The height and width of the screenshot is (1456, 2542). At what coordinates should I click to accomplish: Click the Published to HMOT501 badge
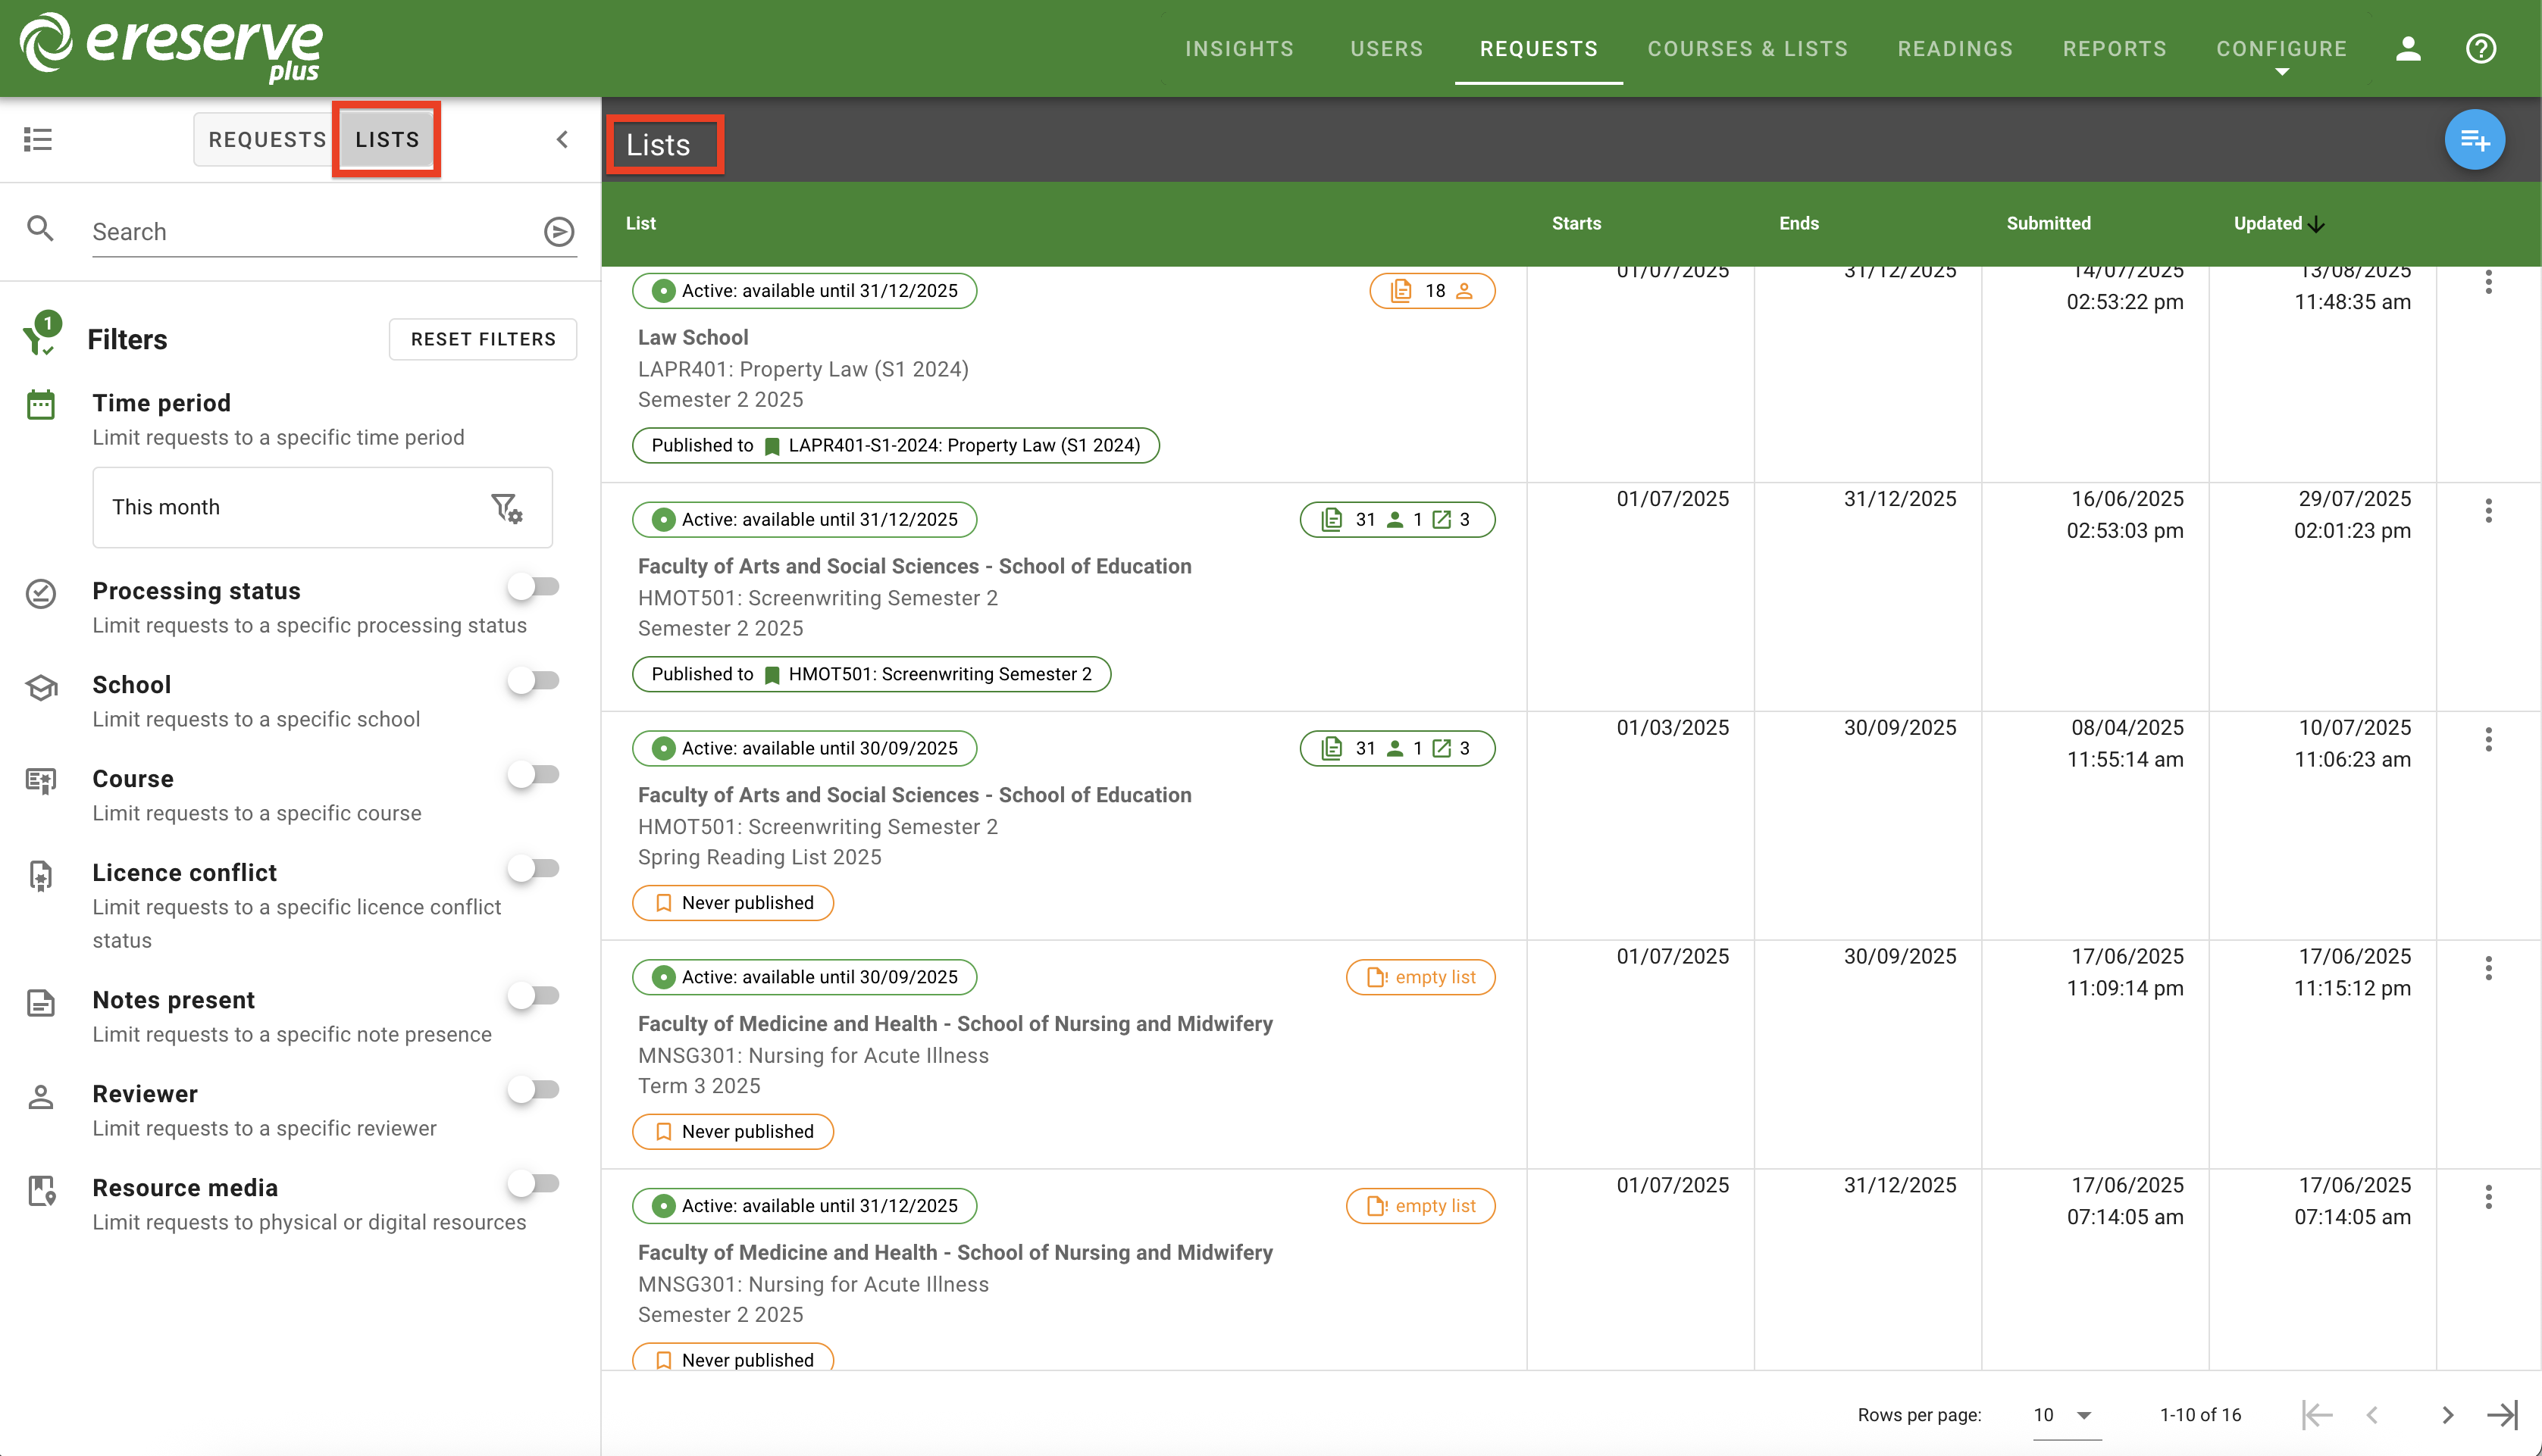pos(872,674)
